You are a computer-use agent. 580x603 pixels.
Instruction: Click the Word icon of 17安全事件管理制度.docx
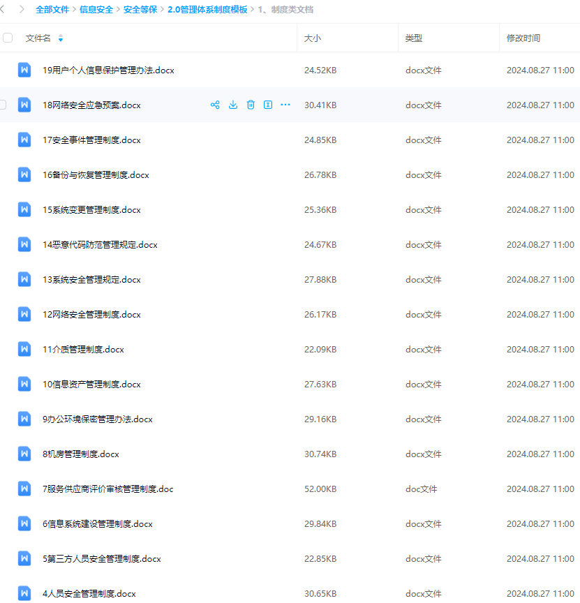pos(24,140)
